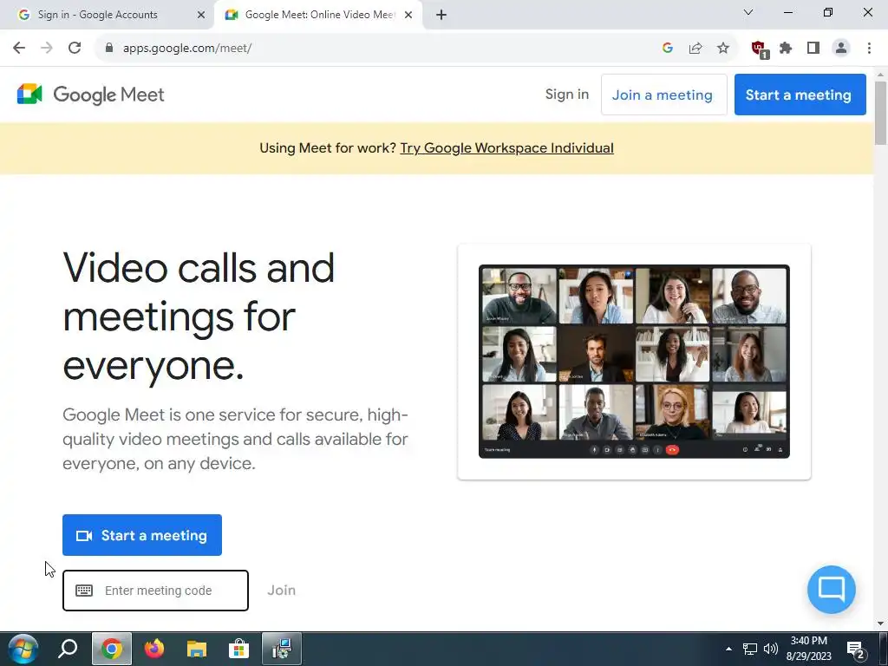Open the Windows Start button
The image size is (888, 666).
pyautogui.click(x=23, y=649)
